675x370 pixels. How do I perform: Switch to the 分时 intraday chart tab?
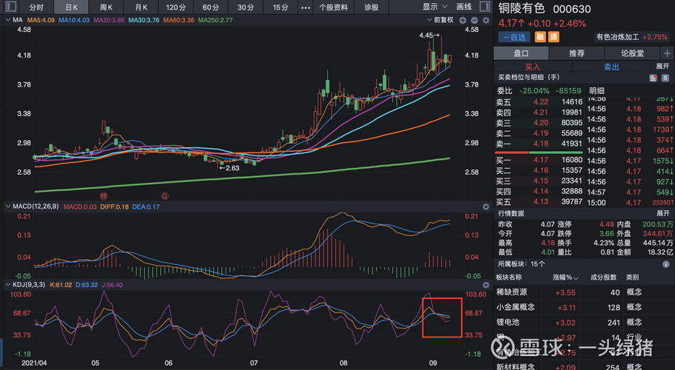click(x=36, y=7)
